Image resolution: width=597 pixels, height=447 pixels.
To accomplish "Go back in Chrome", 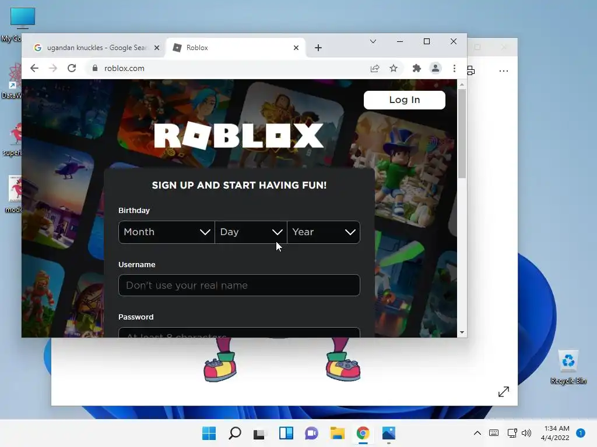I will coord(34,68).
